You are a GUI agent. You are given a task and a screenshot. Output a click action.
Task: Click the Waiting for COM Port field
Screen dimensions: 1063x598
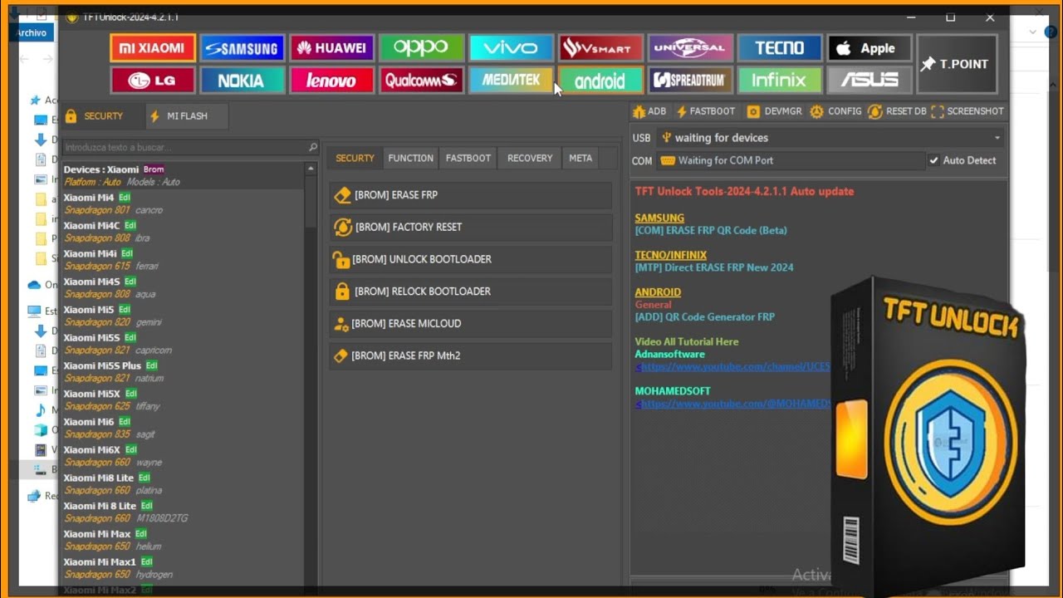[x=791, y=160]
